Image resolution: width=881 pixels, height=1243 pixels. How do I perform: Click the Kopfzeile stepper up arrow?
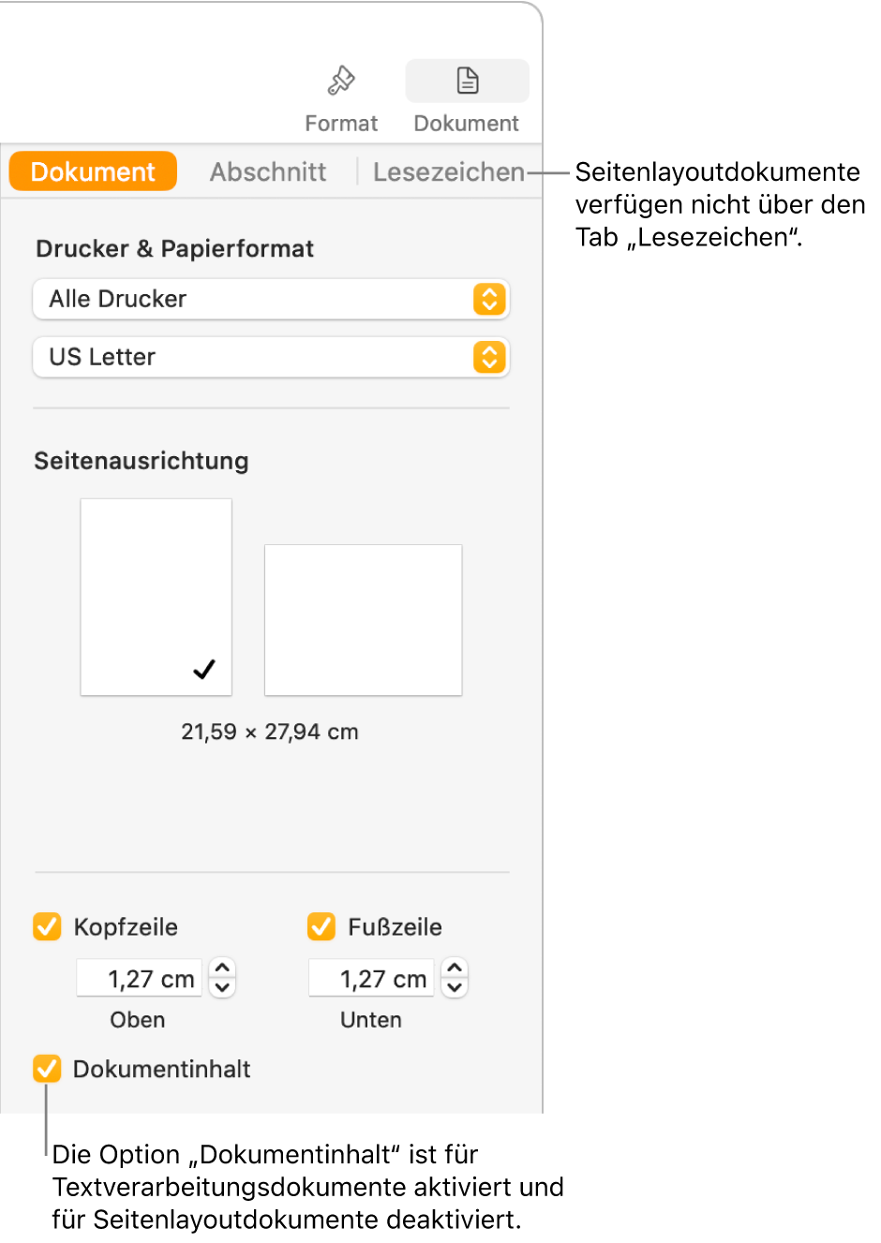tap(222, 969)
